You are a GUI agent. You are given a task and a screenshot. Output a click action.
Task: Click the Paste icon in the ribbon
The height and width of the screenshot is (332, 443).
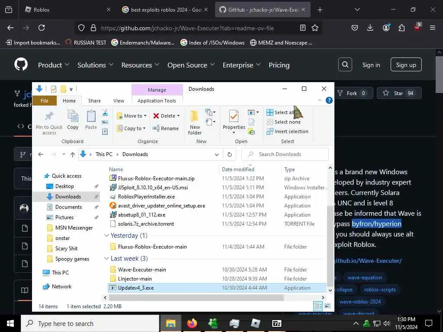click(x=91, y=116)
